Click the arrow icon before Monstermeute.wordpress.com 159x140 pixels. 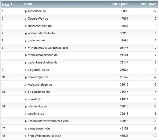[x=25, y=48]
